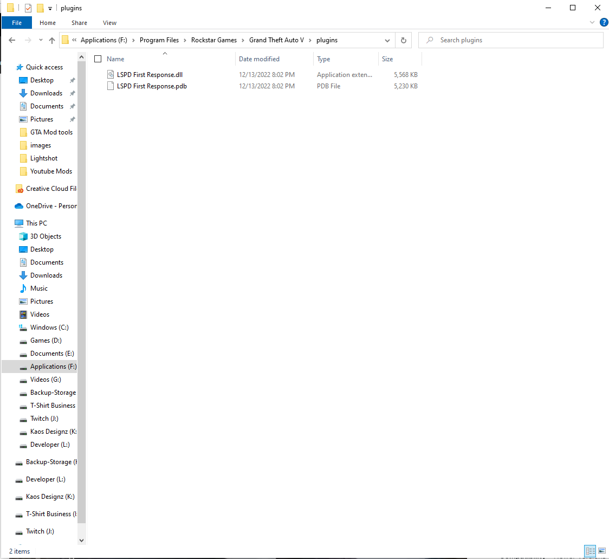609x559 pixels.
Task: Open Videos under This PC
Action: click(40, 314)
